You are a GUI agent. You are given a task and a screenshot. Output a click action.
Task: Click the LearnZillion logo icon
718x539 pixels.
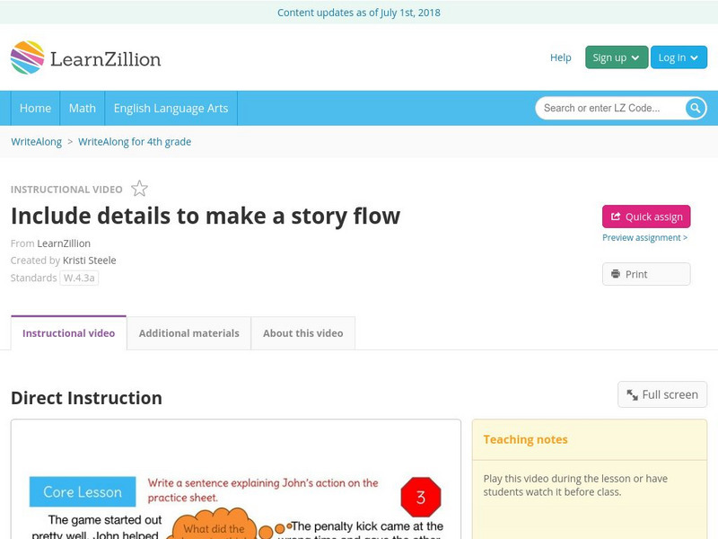click(28, 57)
